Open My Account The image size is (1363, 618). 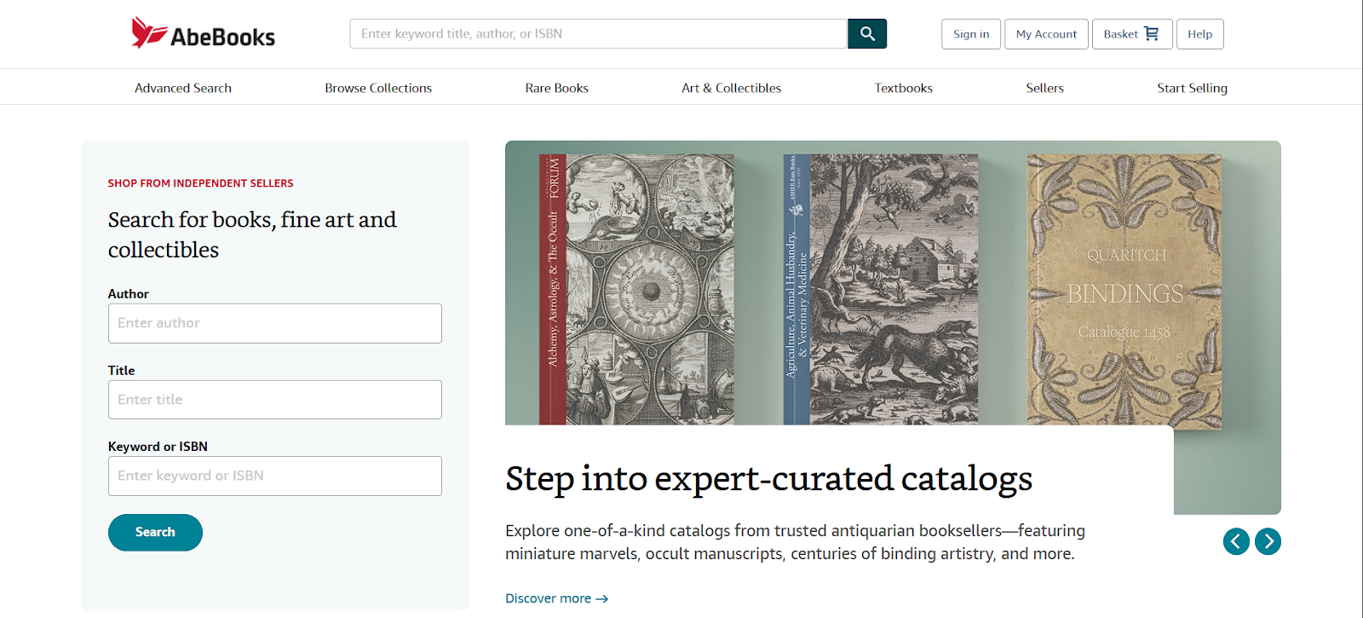pyautogui.click(x=1046, y=34)
